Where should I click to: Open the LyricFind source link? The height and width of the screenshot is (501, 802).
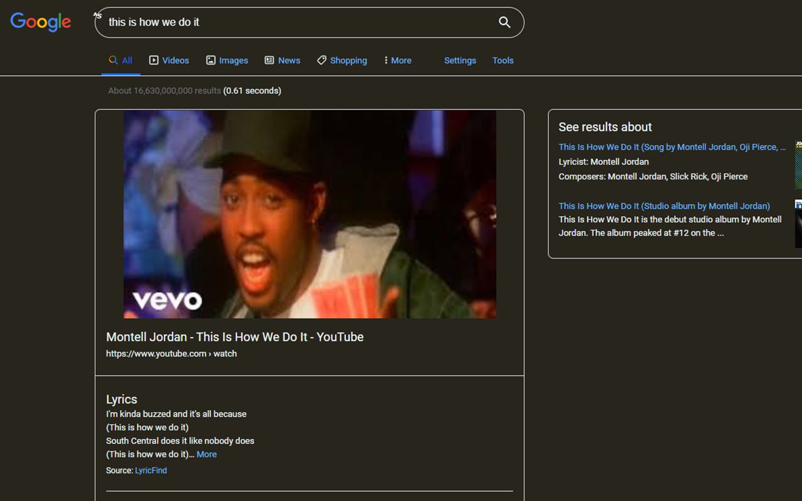pos(151,470)
